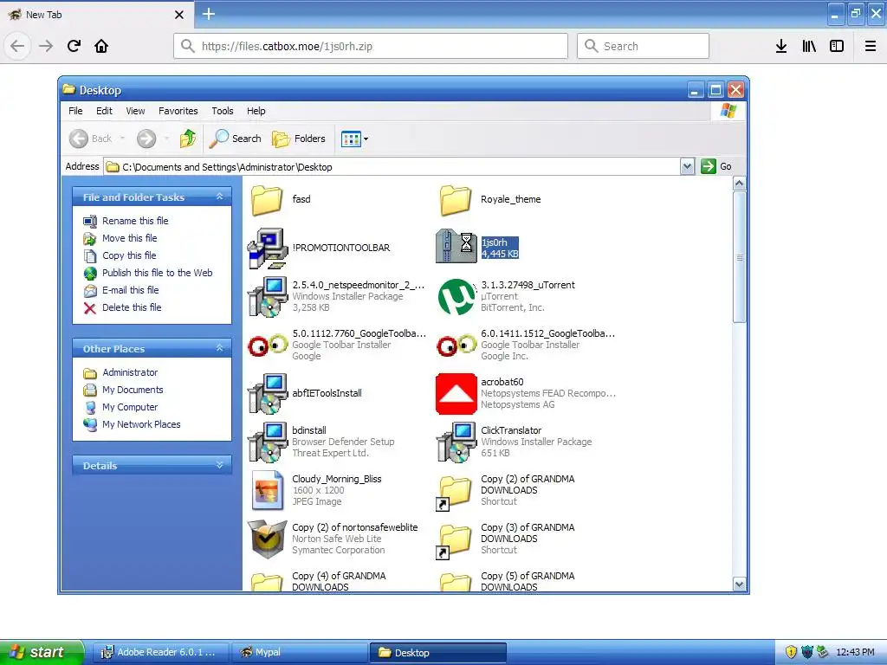Select the acrobat60 red icon
The height and width of the screenshot is (665, 887).
456,394
